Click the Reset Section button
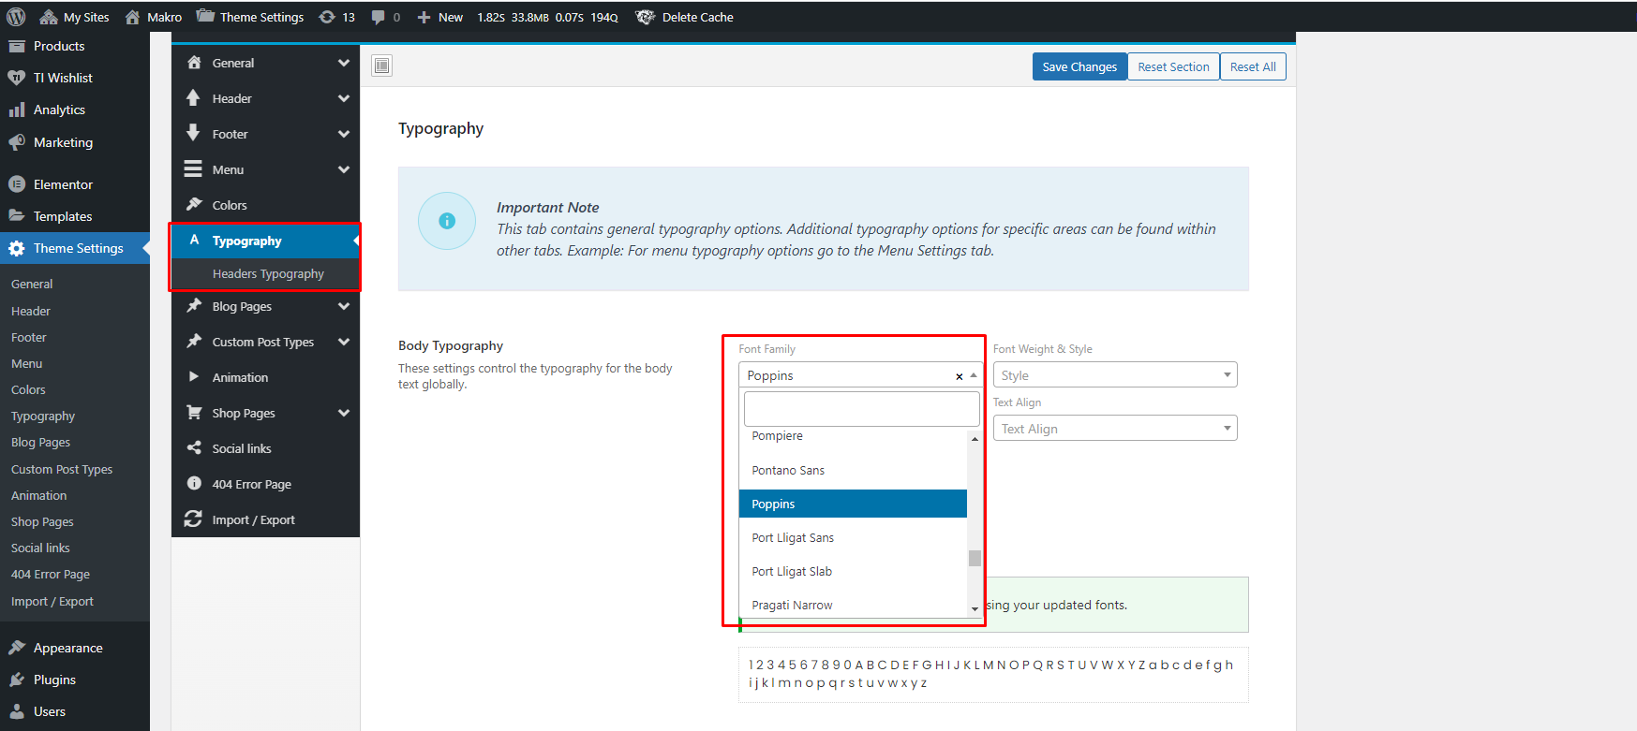 tap(1173, 66)
